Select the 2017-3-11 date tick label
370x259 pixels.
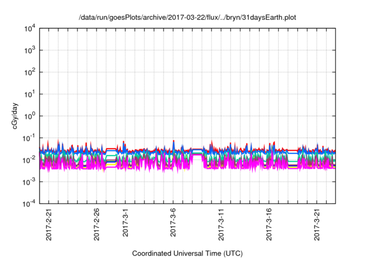221,226
